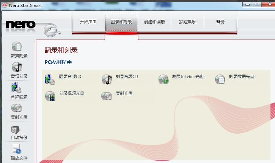Open 刻录Jukebox光盘 application
The width and height of the screenshot is (275, 163).
pyautogui.click(x=187, y=77)
